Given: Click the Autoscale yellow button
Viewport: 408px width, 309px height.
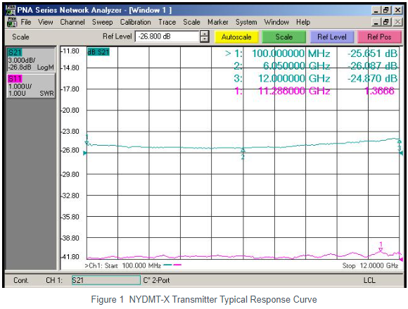Looking at the screenshot, I should tap(236, 37).
